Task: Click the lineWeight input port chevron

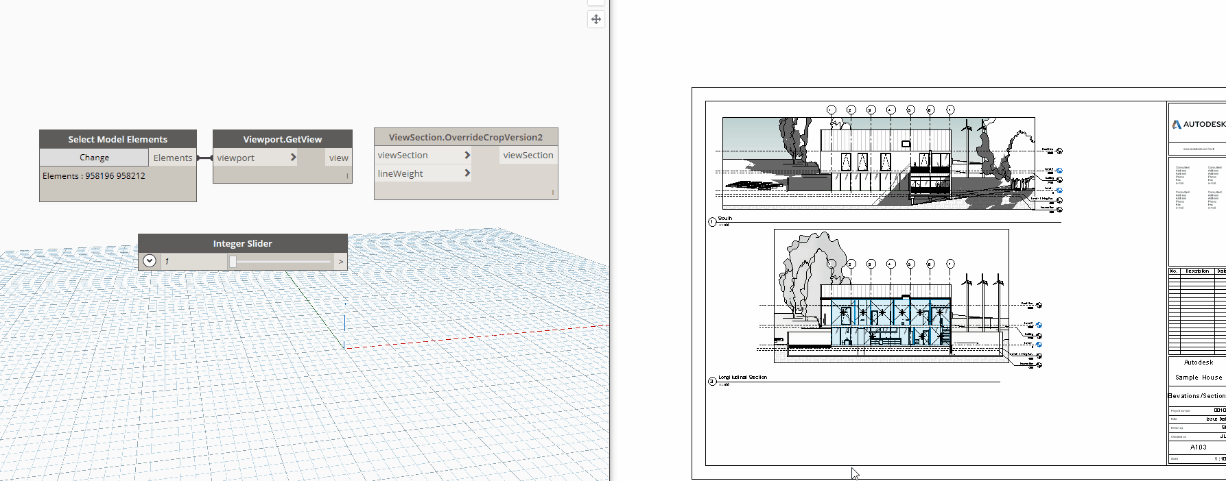Action: coord(467,173)
